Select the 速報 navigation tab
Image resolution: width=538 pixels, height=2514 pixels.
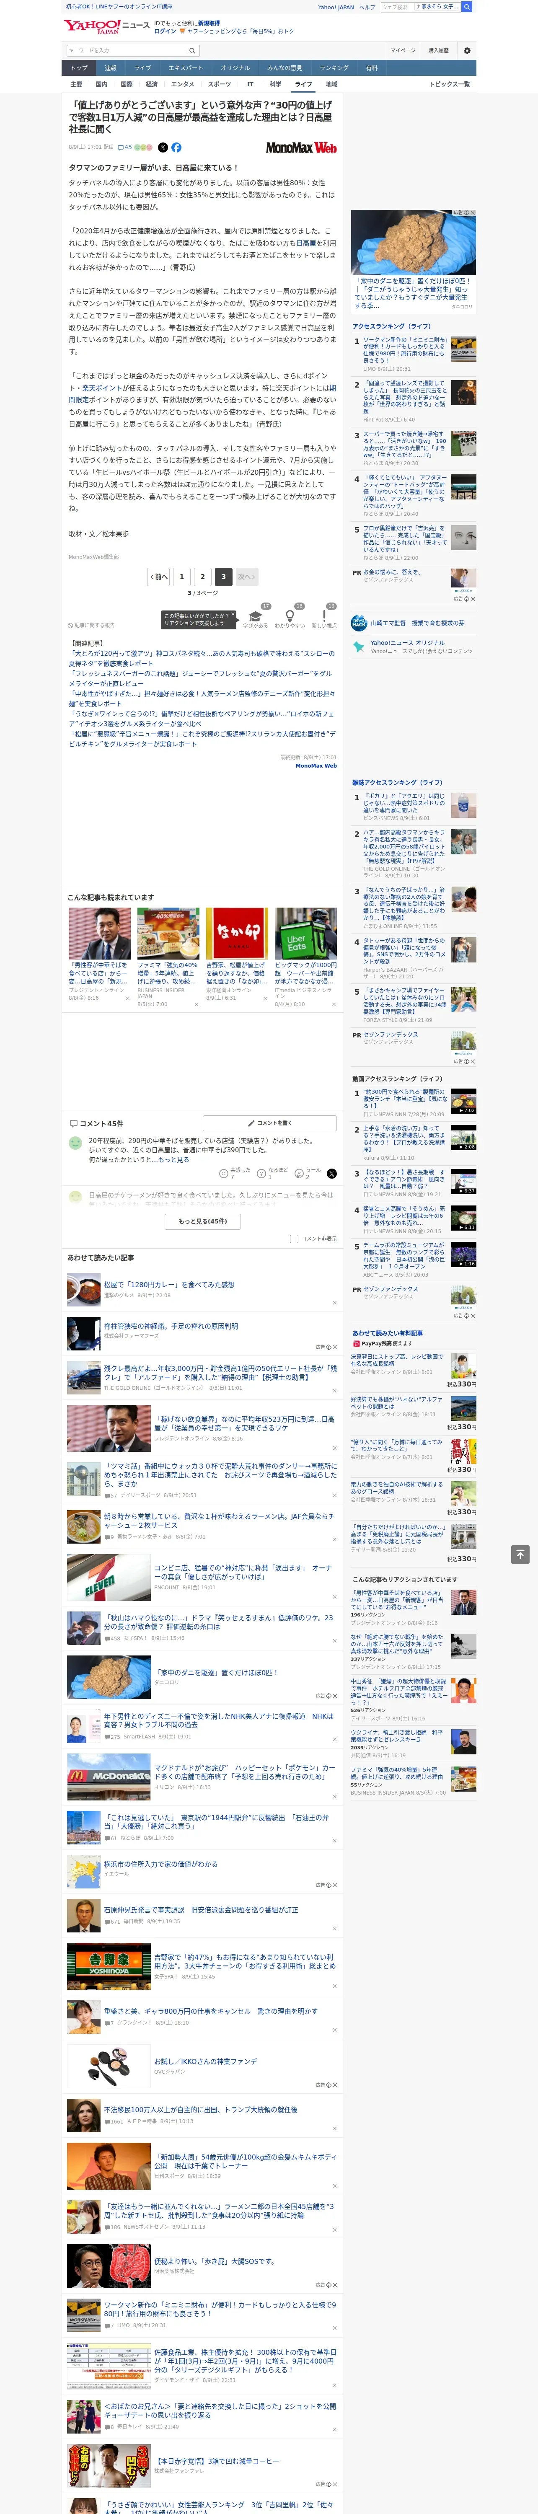point(110,68)
